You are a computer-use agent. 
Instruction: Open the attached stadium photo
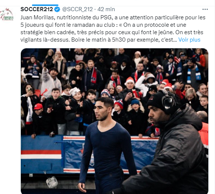(115, 121)
